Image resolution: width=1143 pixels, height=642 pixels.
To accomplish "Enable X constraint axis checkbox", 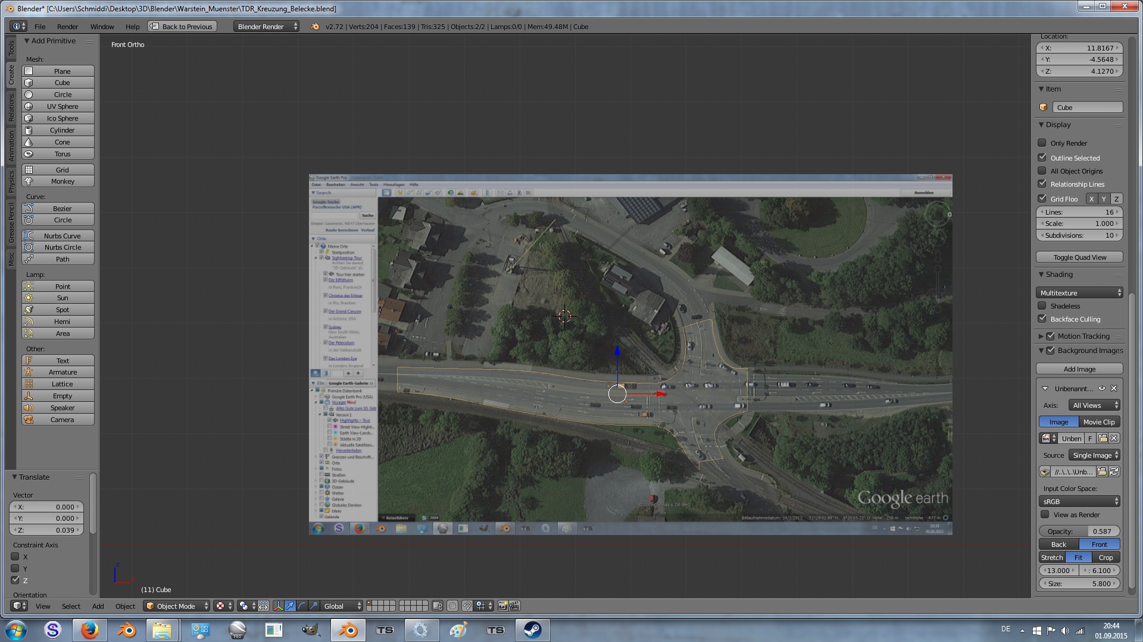I will pos(15,557).
